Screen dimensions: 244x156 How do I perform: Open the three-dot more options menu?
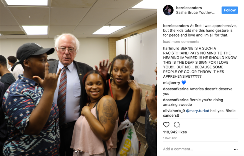[236, 149]
